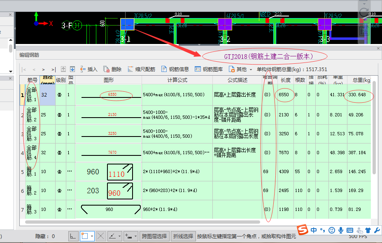Image resolution: width=382 pixels, height=243 pixels.
Task: Click red dimension 960 in 箍筋.2 graphic
Action: coord(114,193)
